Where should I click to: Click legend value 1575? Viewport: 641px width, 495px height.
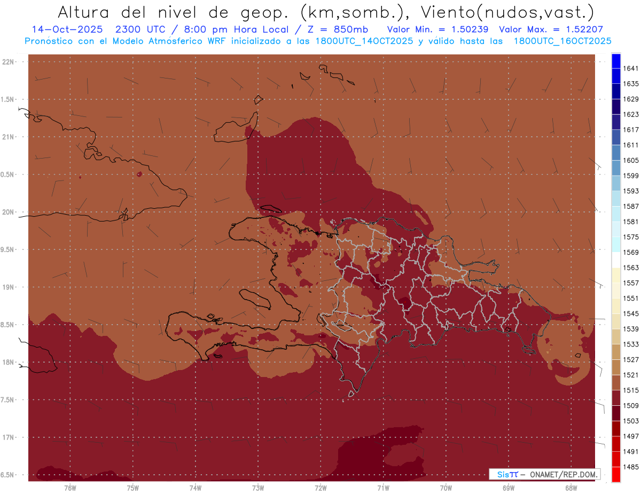point(631,237)
